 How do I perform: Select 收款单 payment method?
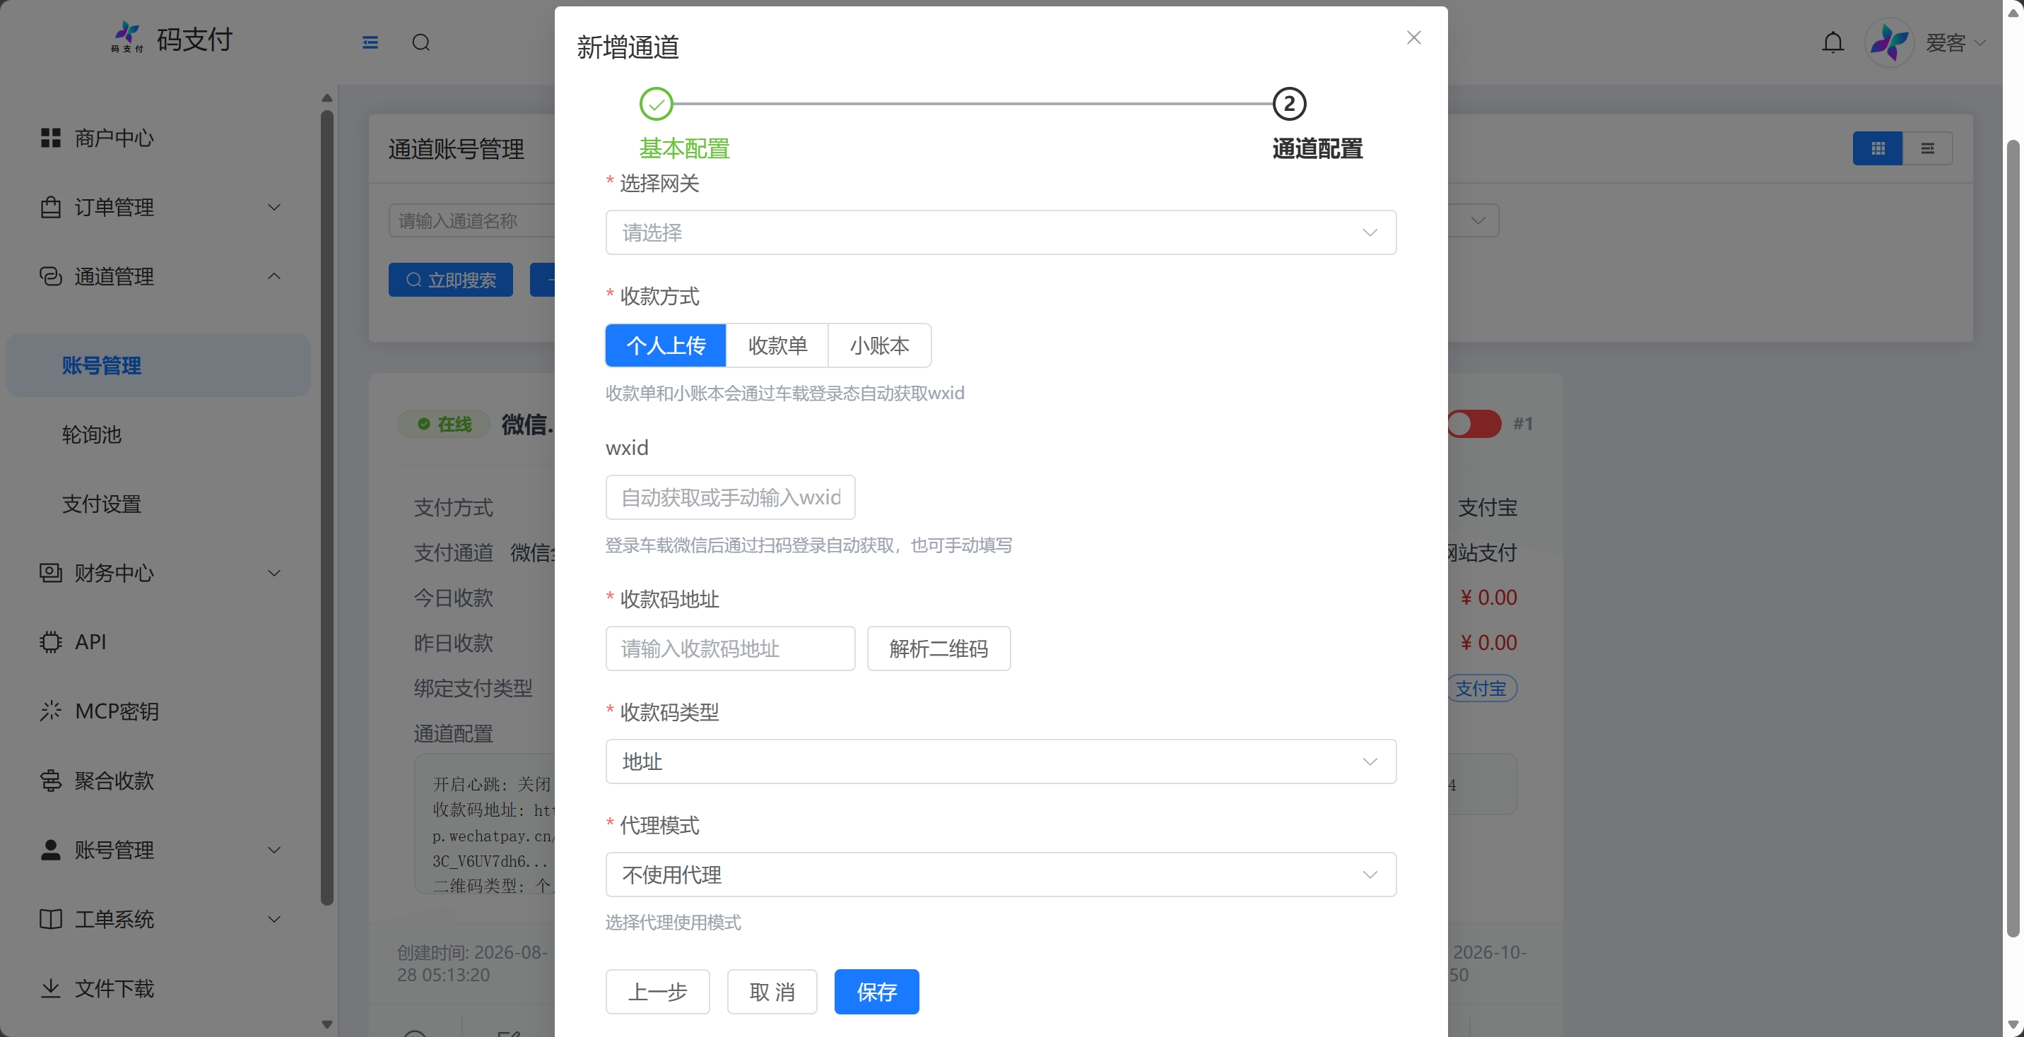[777, 345]
